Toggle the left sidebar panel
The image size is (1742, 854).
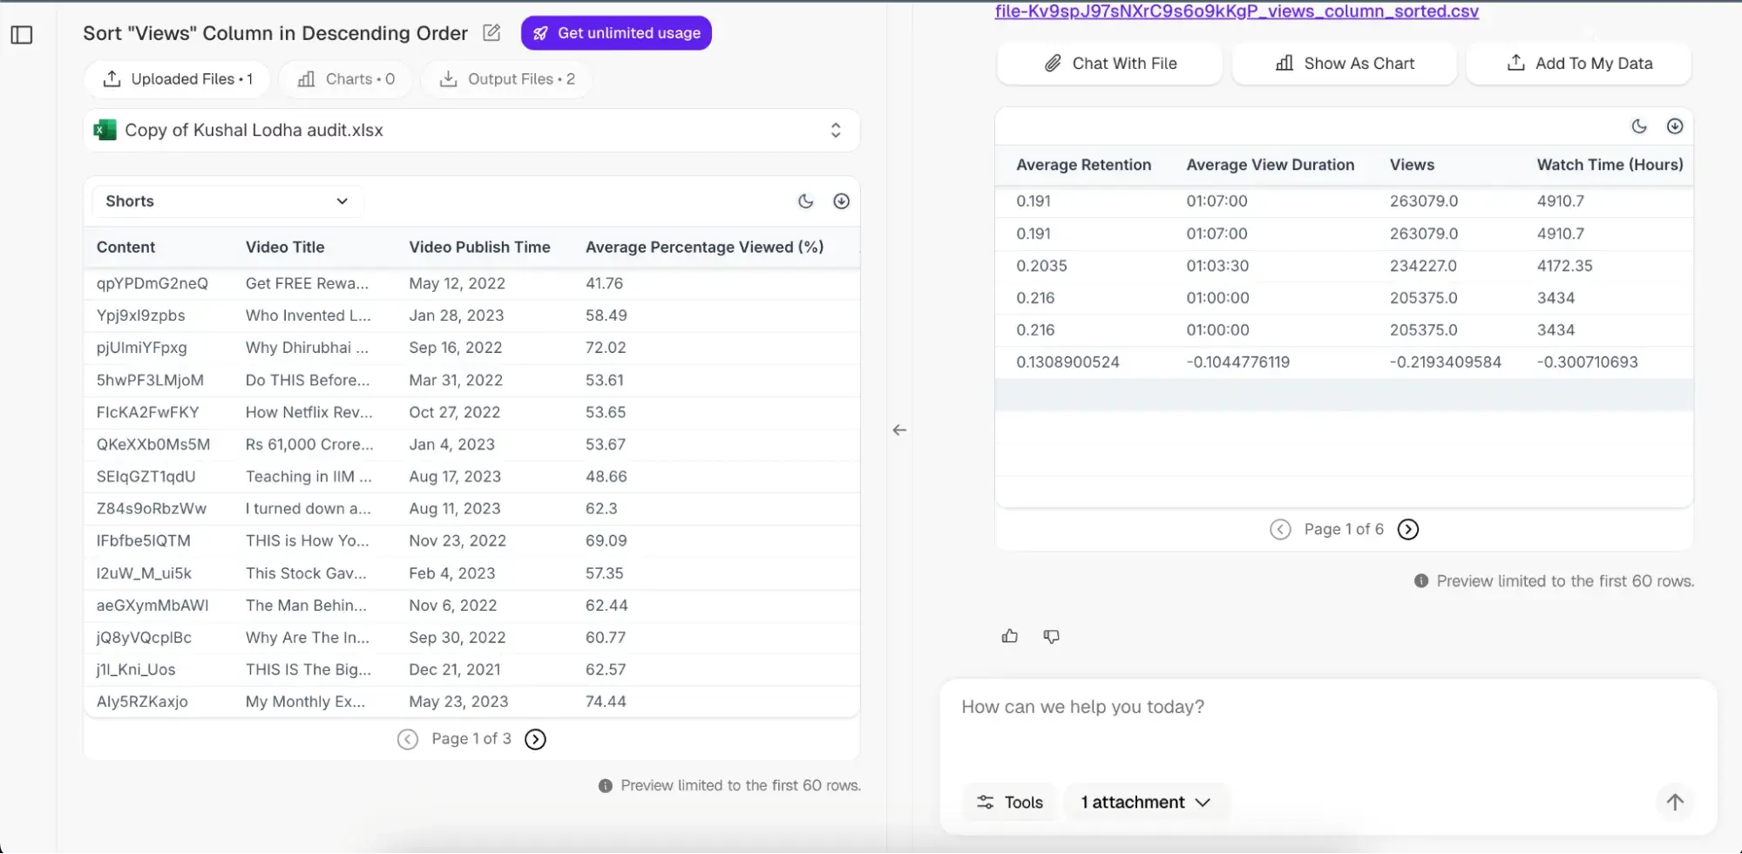[22, 35]
